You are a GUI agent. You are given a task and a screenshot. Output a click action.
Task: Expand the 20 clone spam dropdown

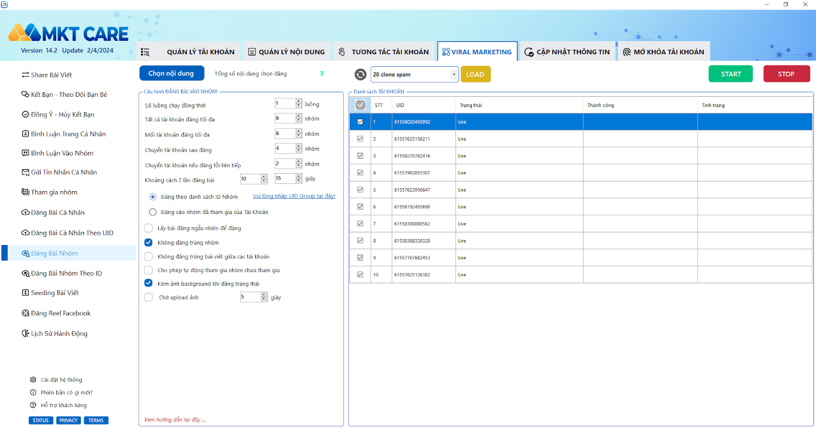[453, 74]
